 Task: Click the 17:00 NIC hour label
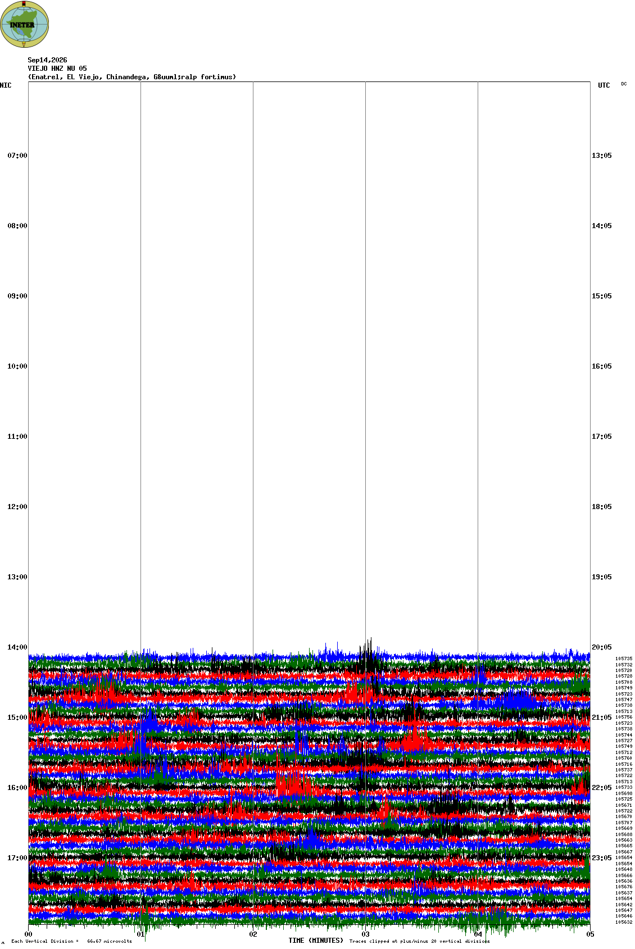17,858
